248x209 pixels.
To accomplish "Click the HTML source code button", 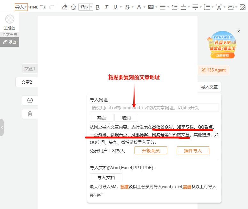I will pos(33,7).
